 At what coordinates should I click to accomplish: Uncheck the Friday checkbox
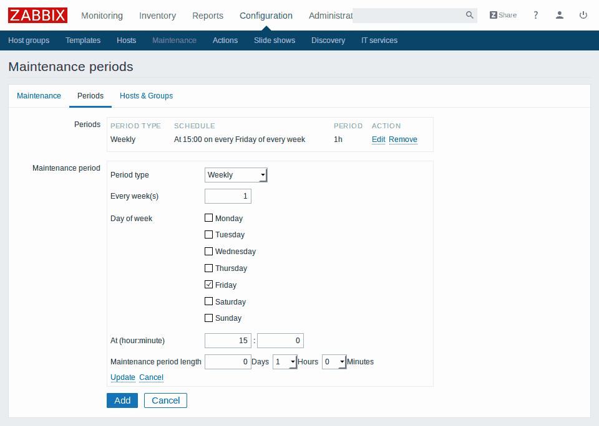pos(209,285)
